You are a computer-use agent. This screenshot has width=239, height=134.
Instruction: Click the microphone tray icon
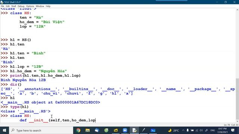pyautogui.click(x=187, y=130)
